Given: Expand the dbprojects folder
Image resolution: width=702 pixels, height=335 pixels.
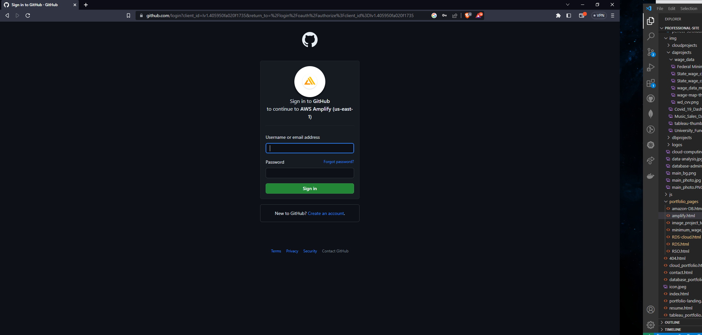Looking at the screenshot, I should (x=681, y=138).
